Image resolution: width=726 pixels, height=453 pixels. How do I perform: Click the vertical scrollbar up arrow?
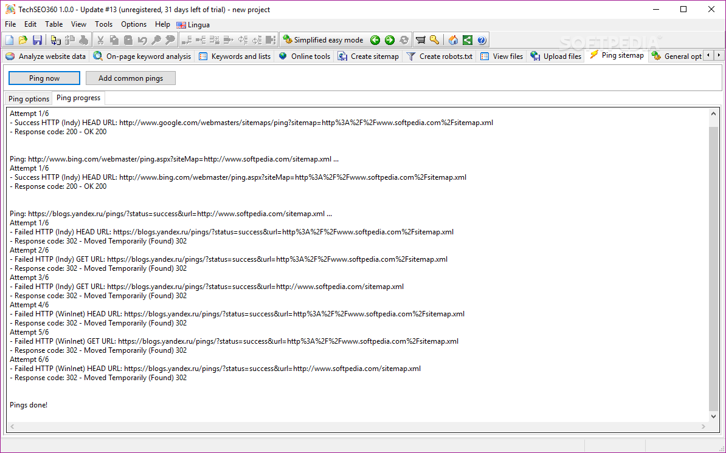click(x=713, y=114)
